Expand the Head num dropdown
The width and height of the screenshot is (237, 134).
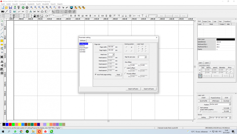113,54
